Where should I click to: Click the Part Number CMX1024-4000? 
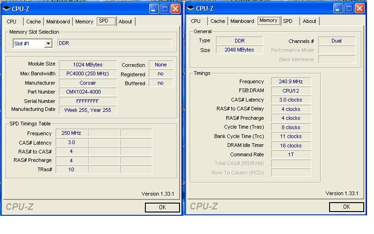click(x=88, y=92)
